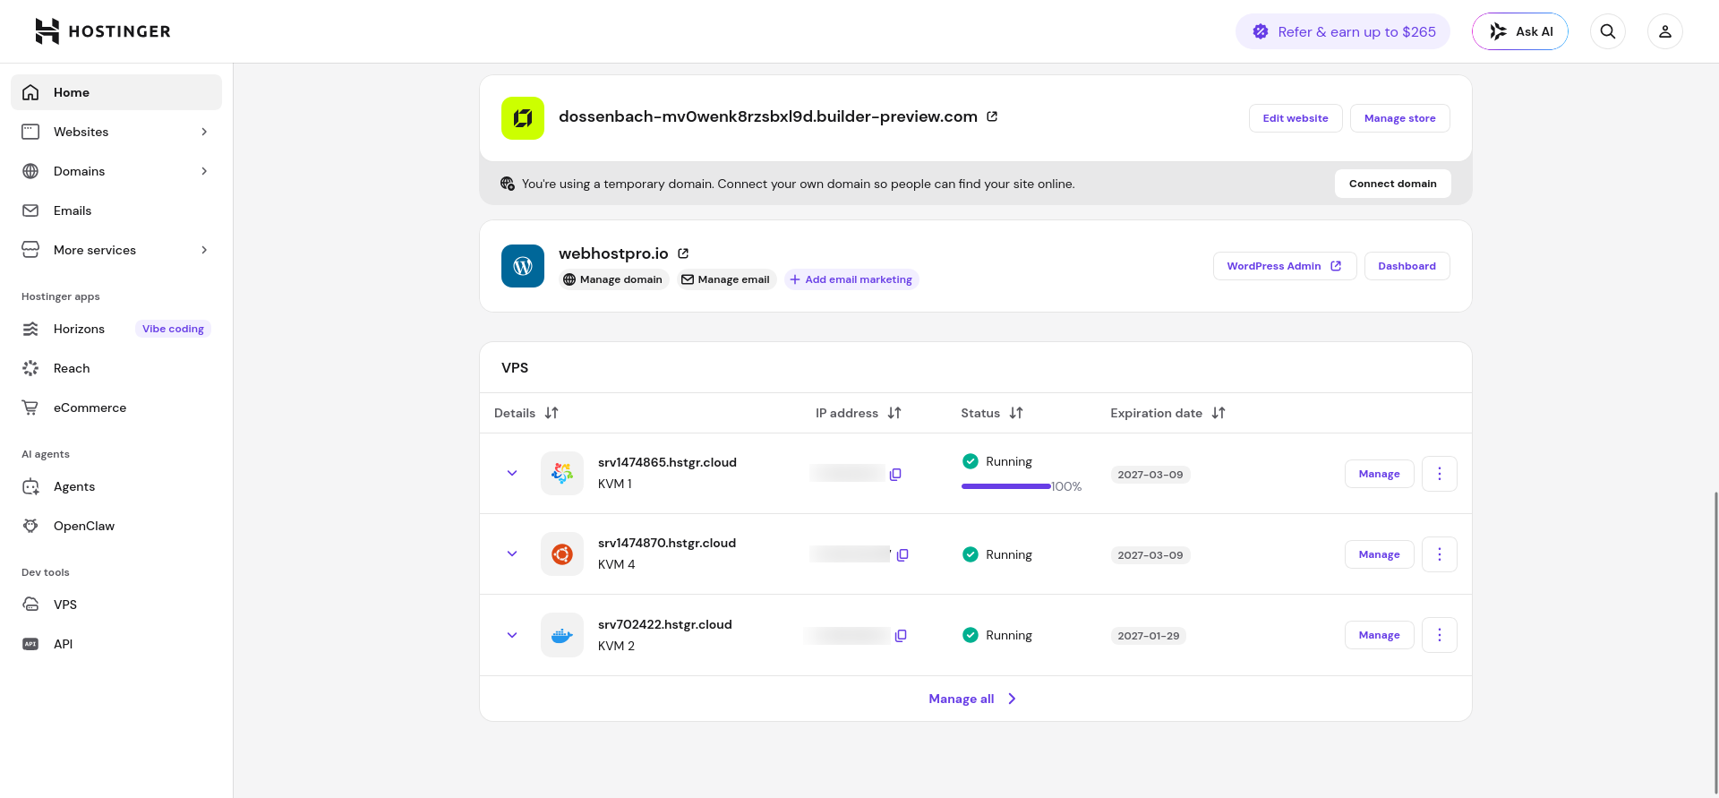Click Manage for srv1474865.hstgr.cloud
Screen dimensions: 1719x798
(x=1380, y=474)
